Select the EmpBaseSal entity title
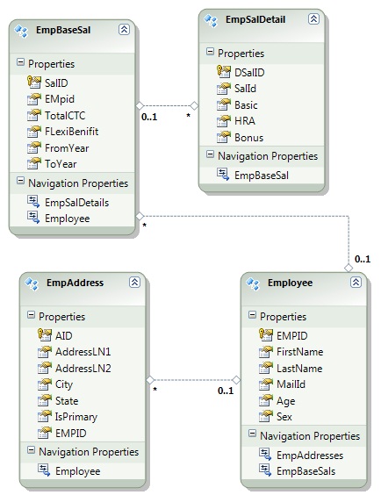This screenshot has width=381, height=495. (63, 30)
